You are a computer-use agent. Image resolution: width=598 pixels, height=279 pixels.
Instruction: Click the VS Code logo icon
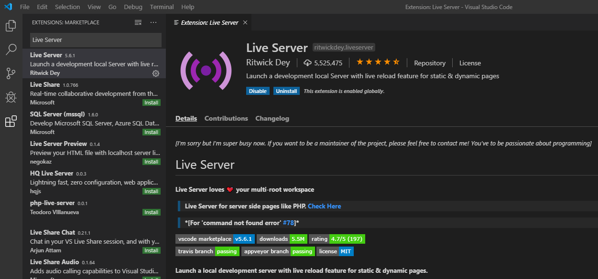click(x=8, y=7)
